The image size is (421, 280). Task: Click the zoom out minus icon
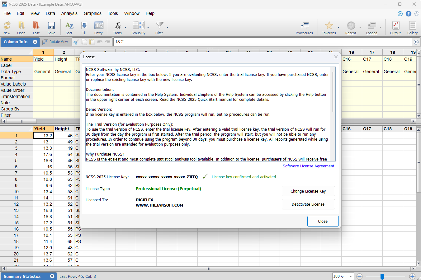point(359,276)
